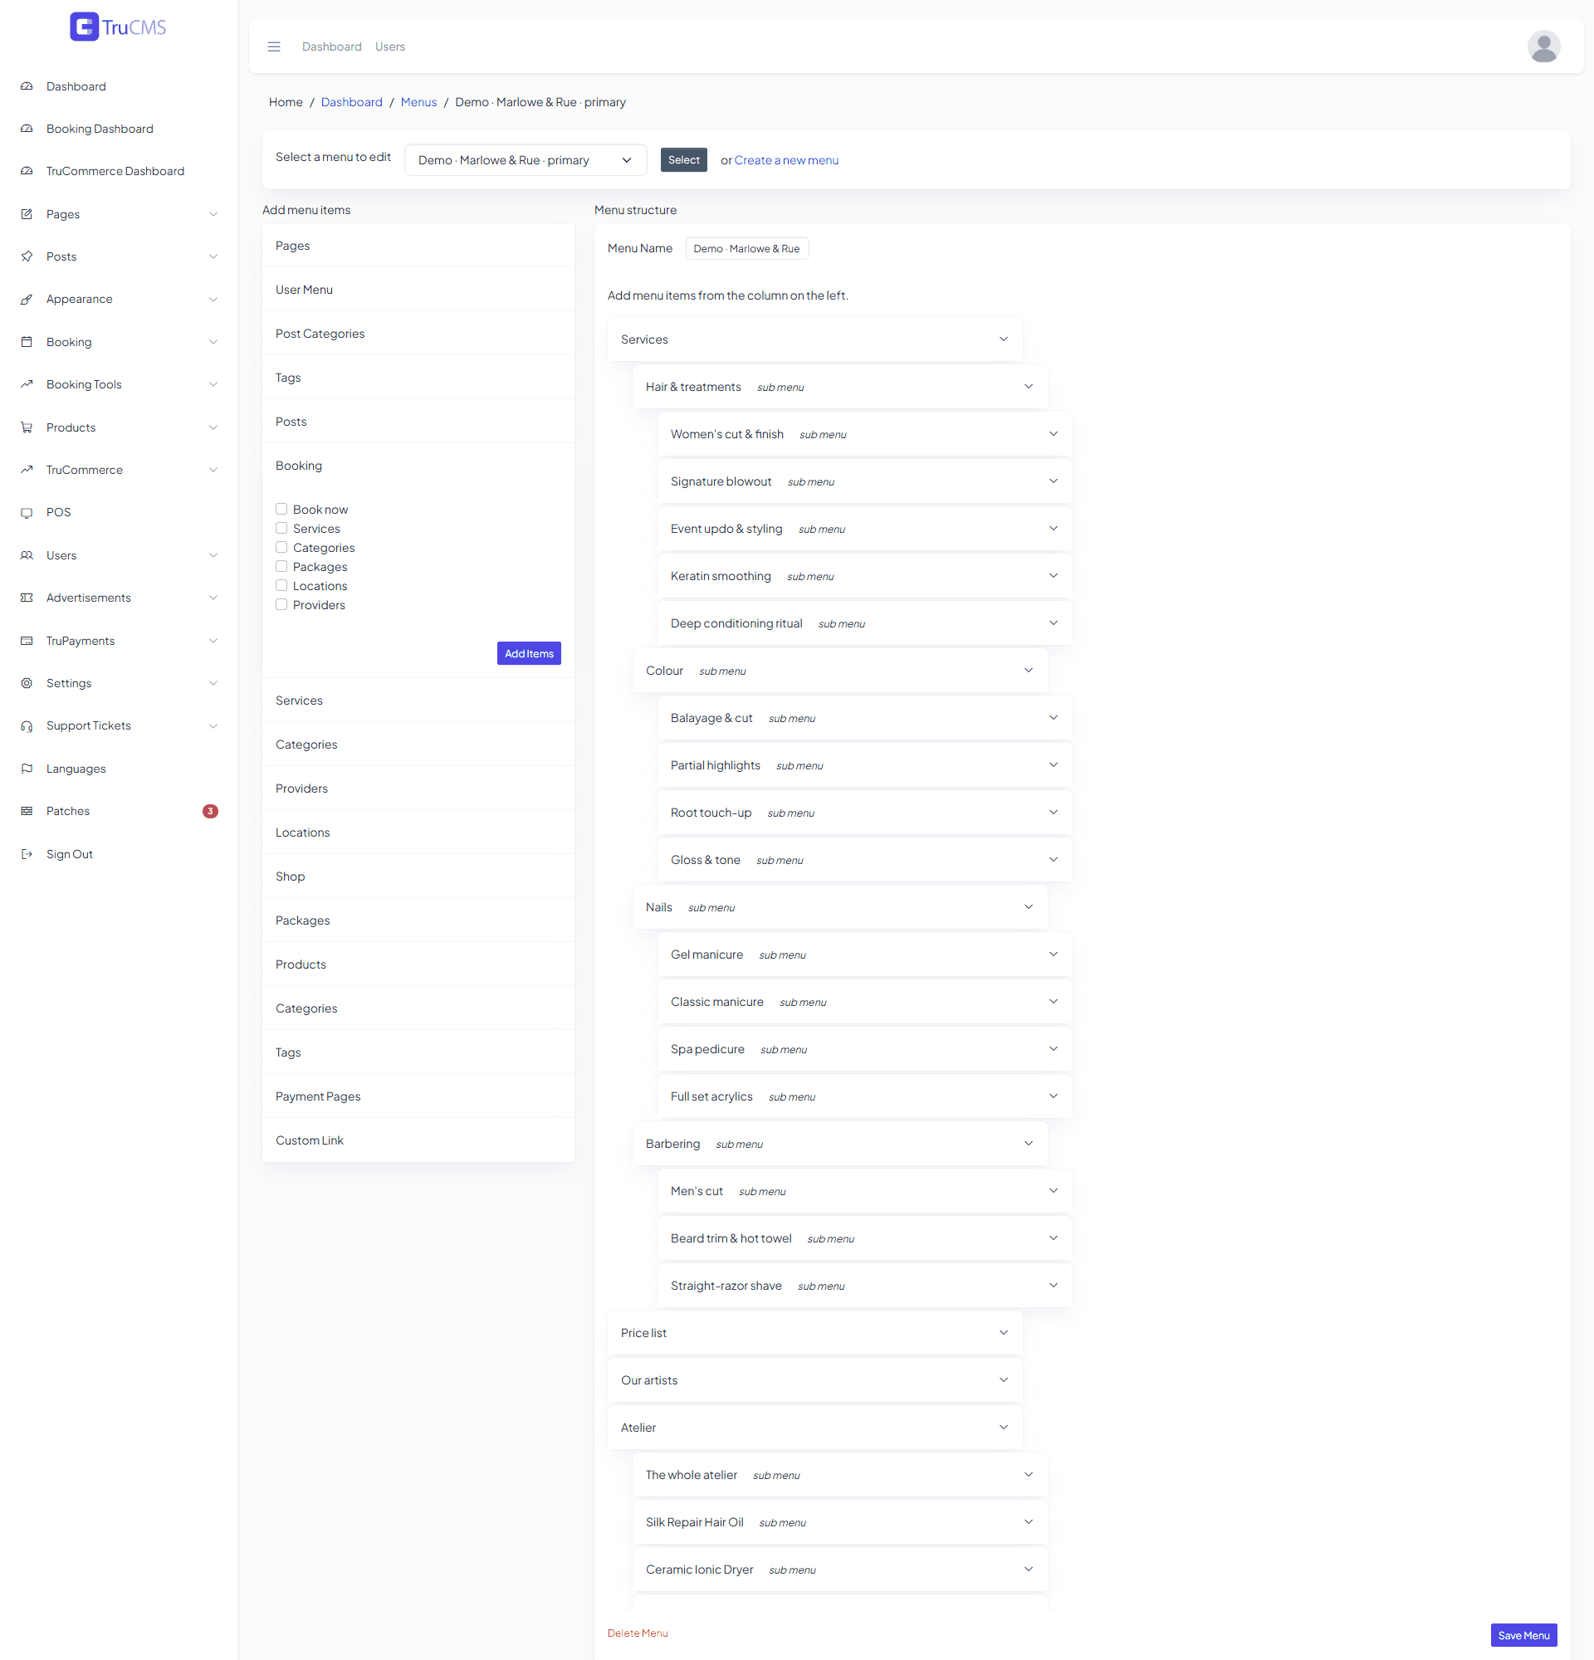Click the Support Tickets headset icon
1594x1660 pixels.
tap(27, 725)
